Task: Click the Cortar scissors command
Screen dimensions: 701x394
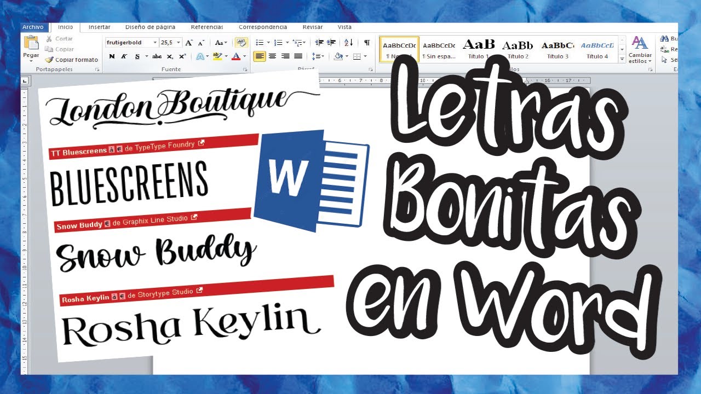Action: pos(60,39)
